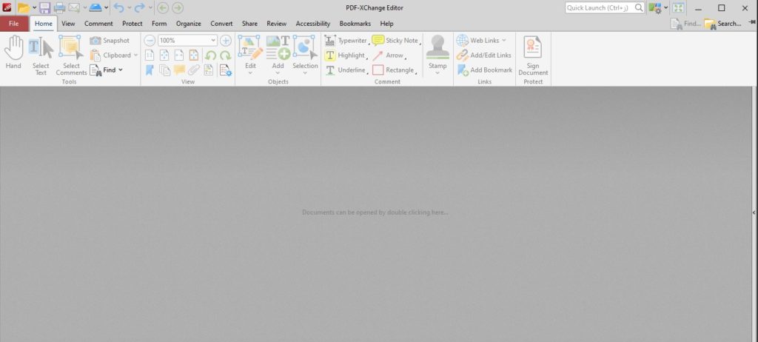The image size is (758, 342).
Task: Click the Add Bookmark button
Action: [x=485, y=70]
